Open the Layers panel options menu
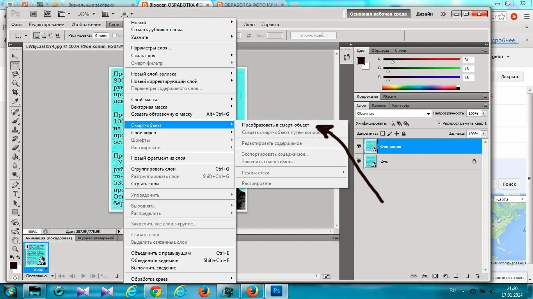Image resolution: width=533 pixels, height=299 pixels. (485, 105)
